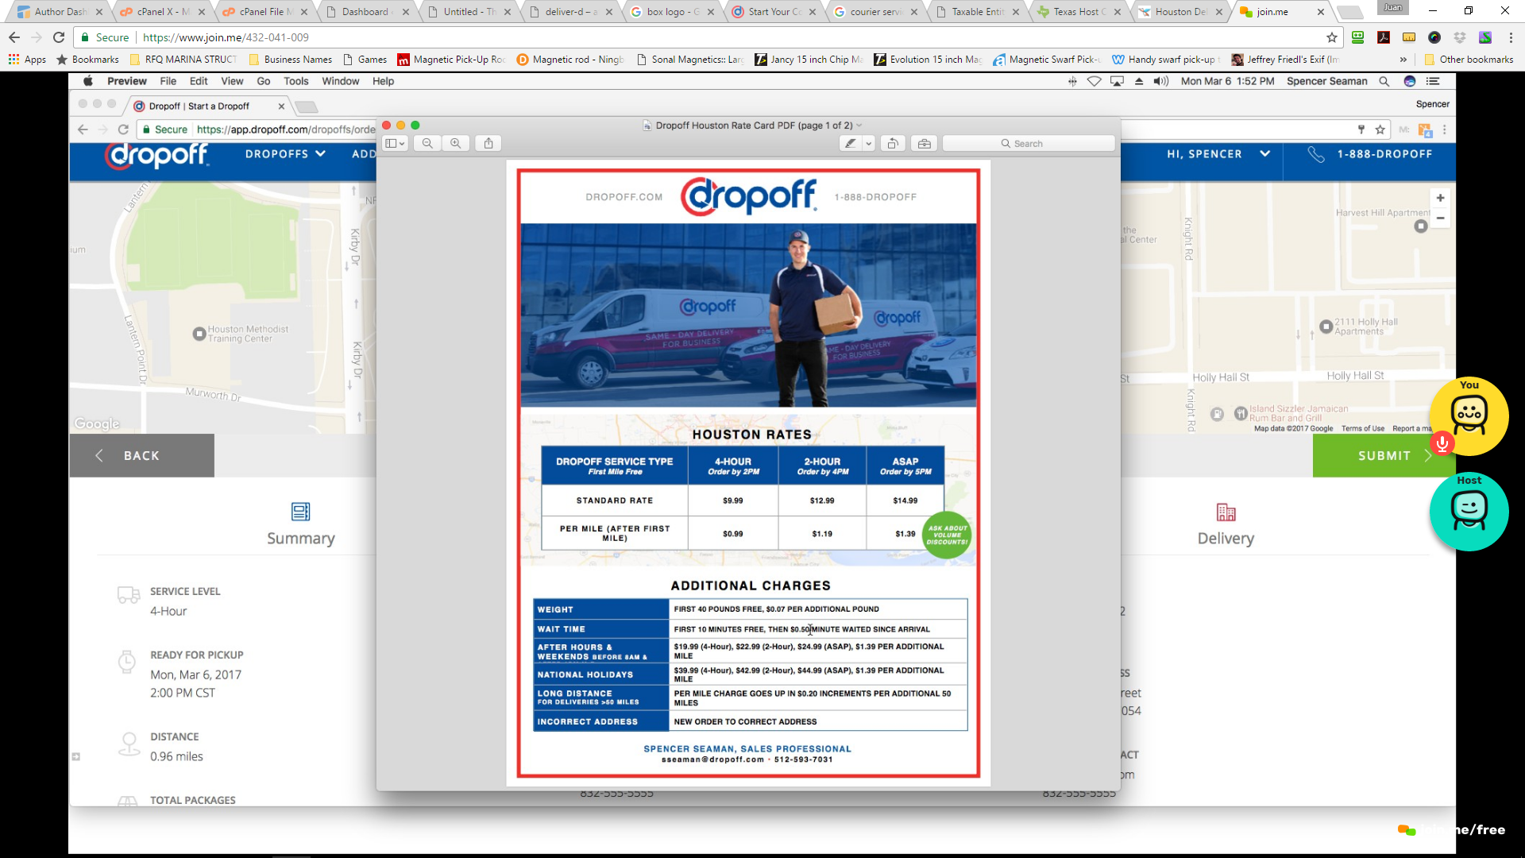
Task: Zoom in on the Google map
Action: (1440, 198)
